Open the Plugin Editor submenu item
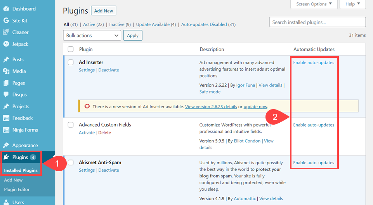 pyautogui.click(x=17, y=189)
